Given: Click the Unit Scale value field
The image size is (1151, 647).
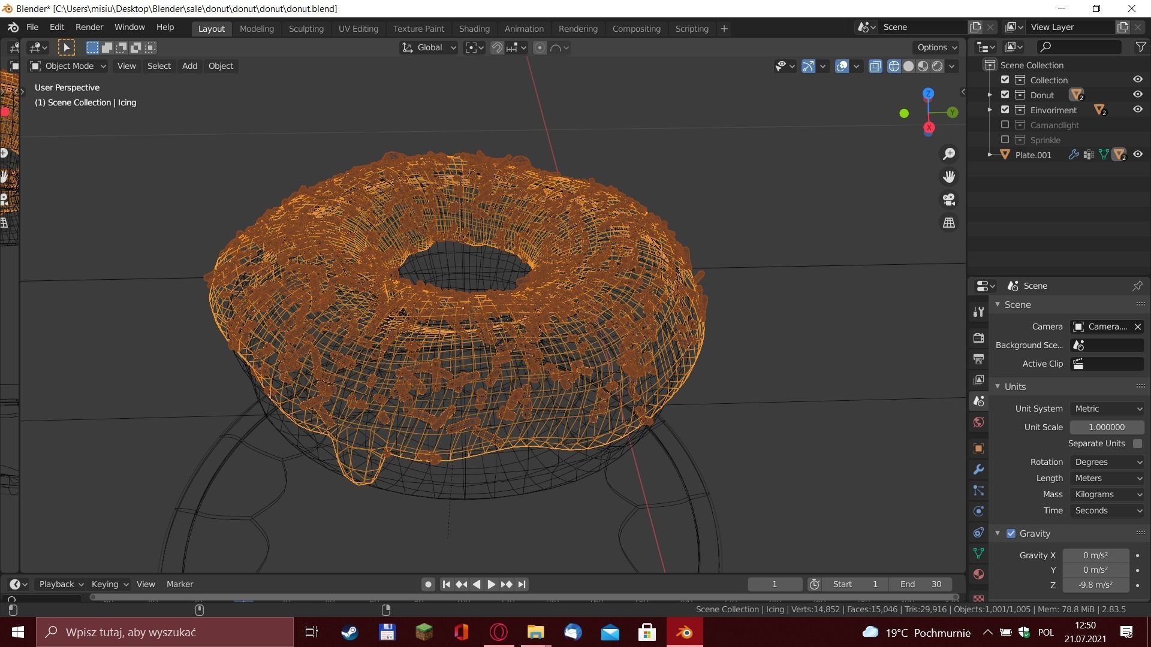Looking at the screenshot, I should pos(1106,427).
